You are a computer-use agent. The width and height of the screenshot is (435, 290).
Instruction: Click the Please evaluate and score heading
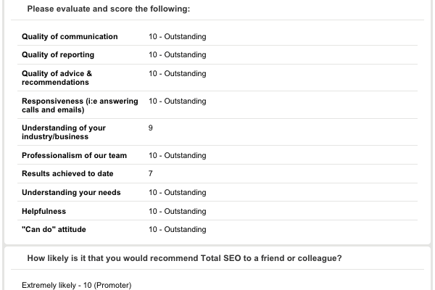pos(109,9)
